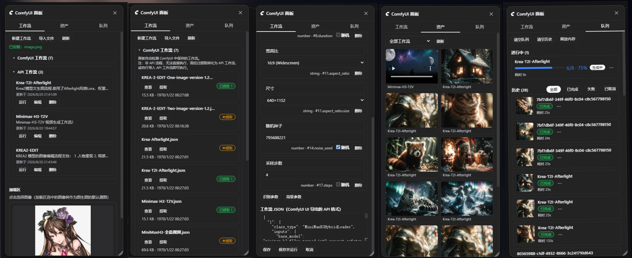Toggle 随机 for the #8.duration parameter
The image size is (632, 258).
(x=338, y=35)
